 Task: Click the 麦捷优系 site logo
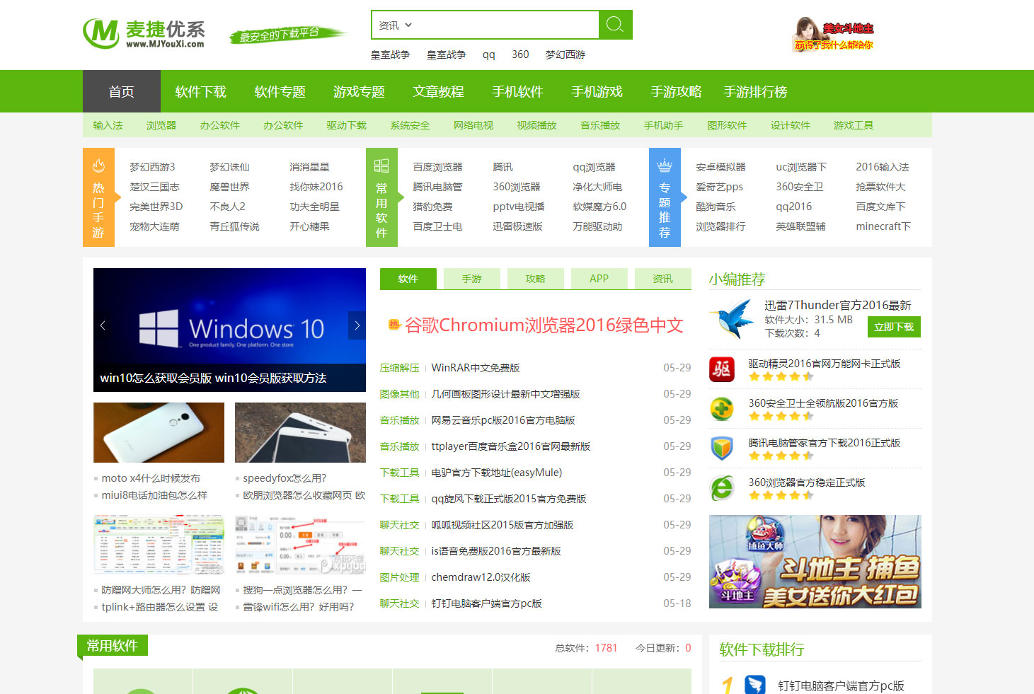click(144, 33)
